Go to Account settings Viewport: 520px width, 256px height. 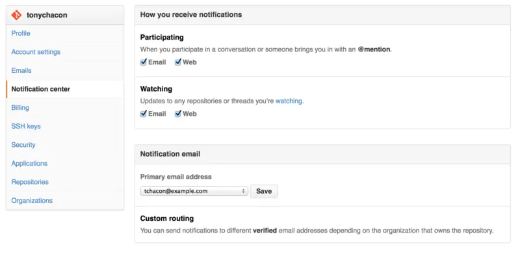(x=36, y=52)
